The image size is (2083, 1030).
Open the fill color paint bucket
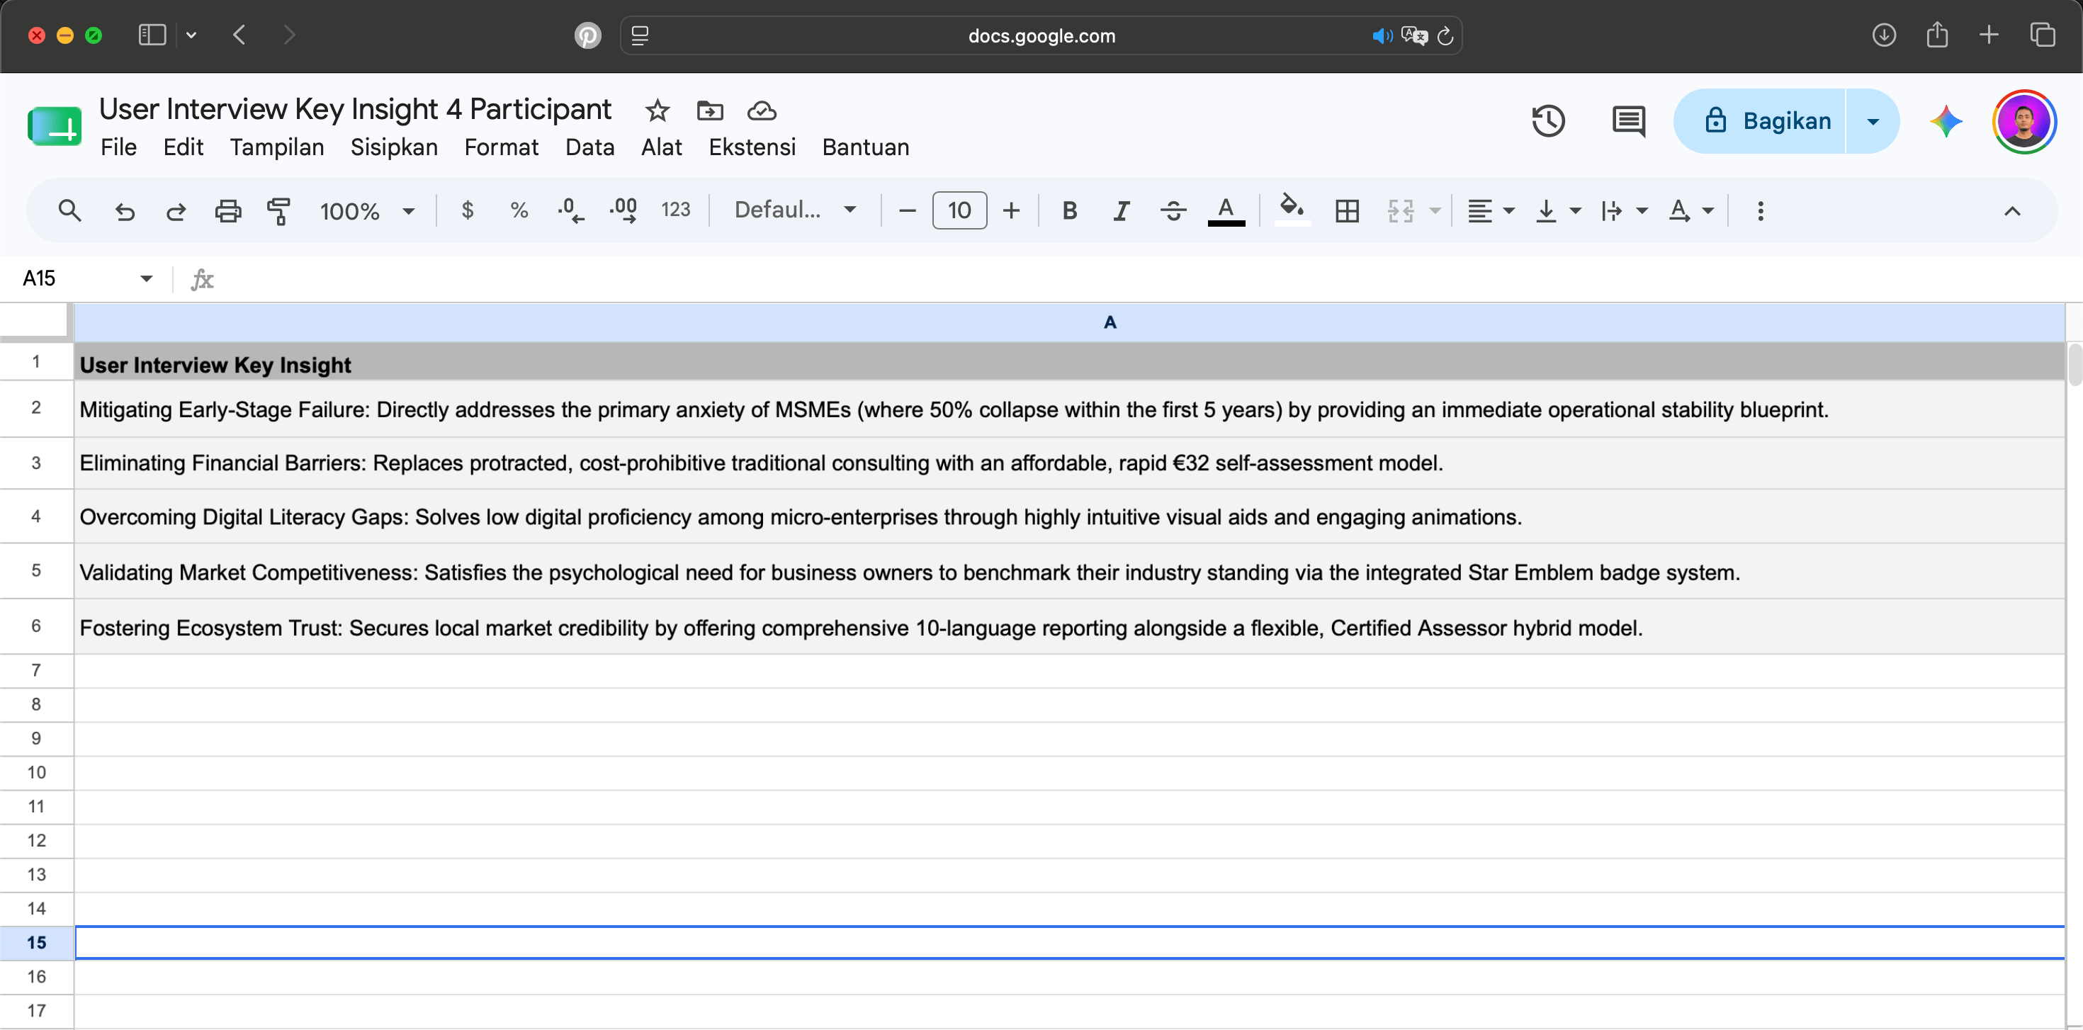tap(1292, 210)
